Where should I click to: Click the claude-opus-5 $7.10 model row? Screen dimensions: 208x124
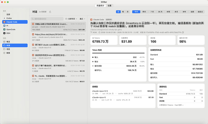[x=123, y=98]
